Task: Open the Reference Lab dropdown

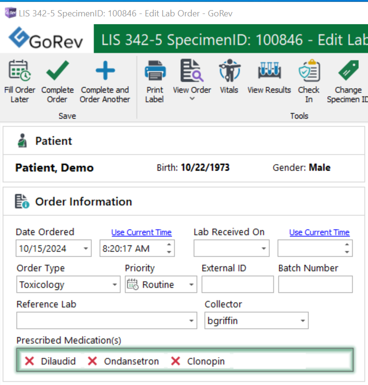Action: click(191, 320)
